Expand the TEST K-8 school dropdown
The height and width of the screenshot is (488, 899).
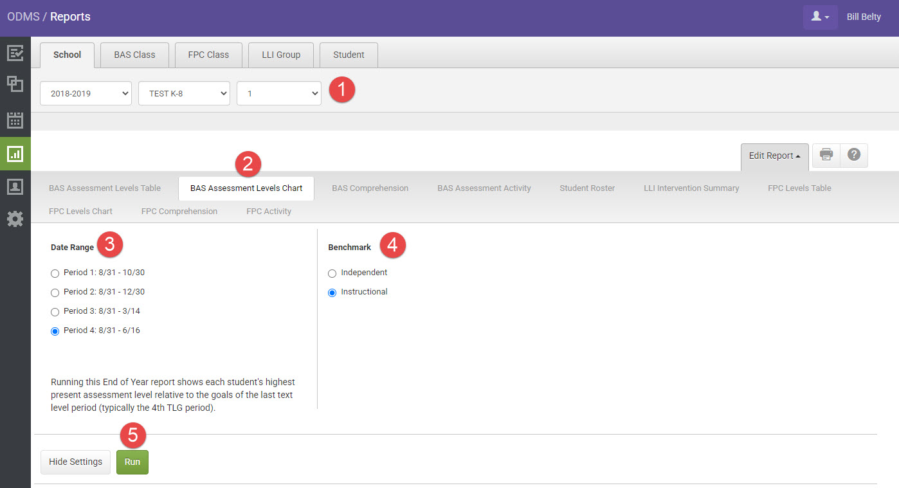coord(184,93)
